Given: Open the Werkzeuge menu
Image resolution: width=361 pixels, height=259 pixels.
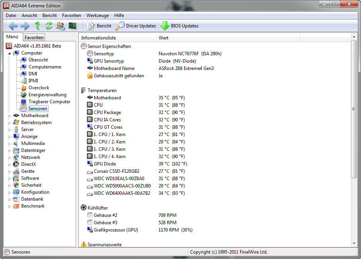Looking at the screenshot, I should point(98,15).
